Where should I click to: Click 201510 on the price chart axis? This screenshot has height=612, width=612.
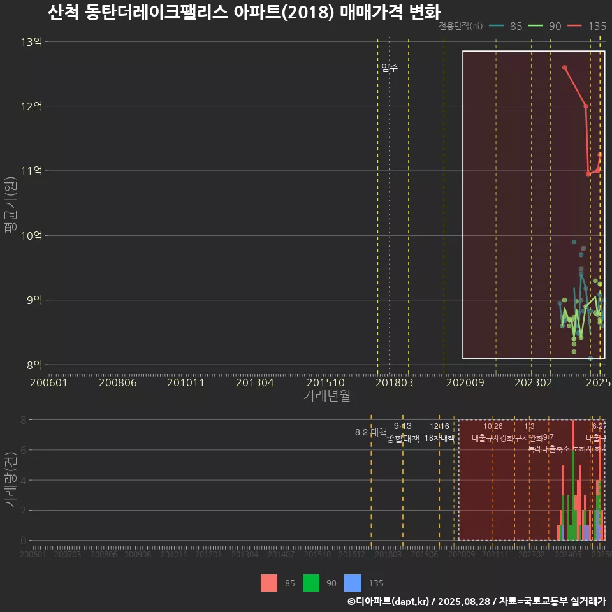coord(326,382)
